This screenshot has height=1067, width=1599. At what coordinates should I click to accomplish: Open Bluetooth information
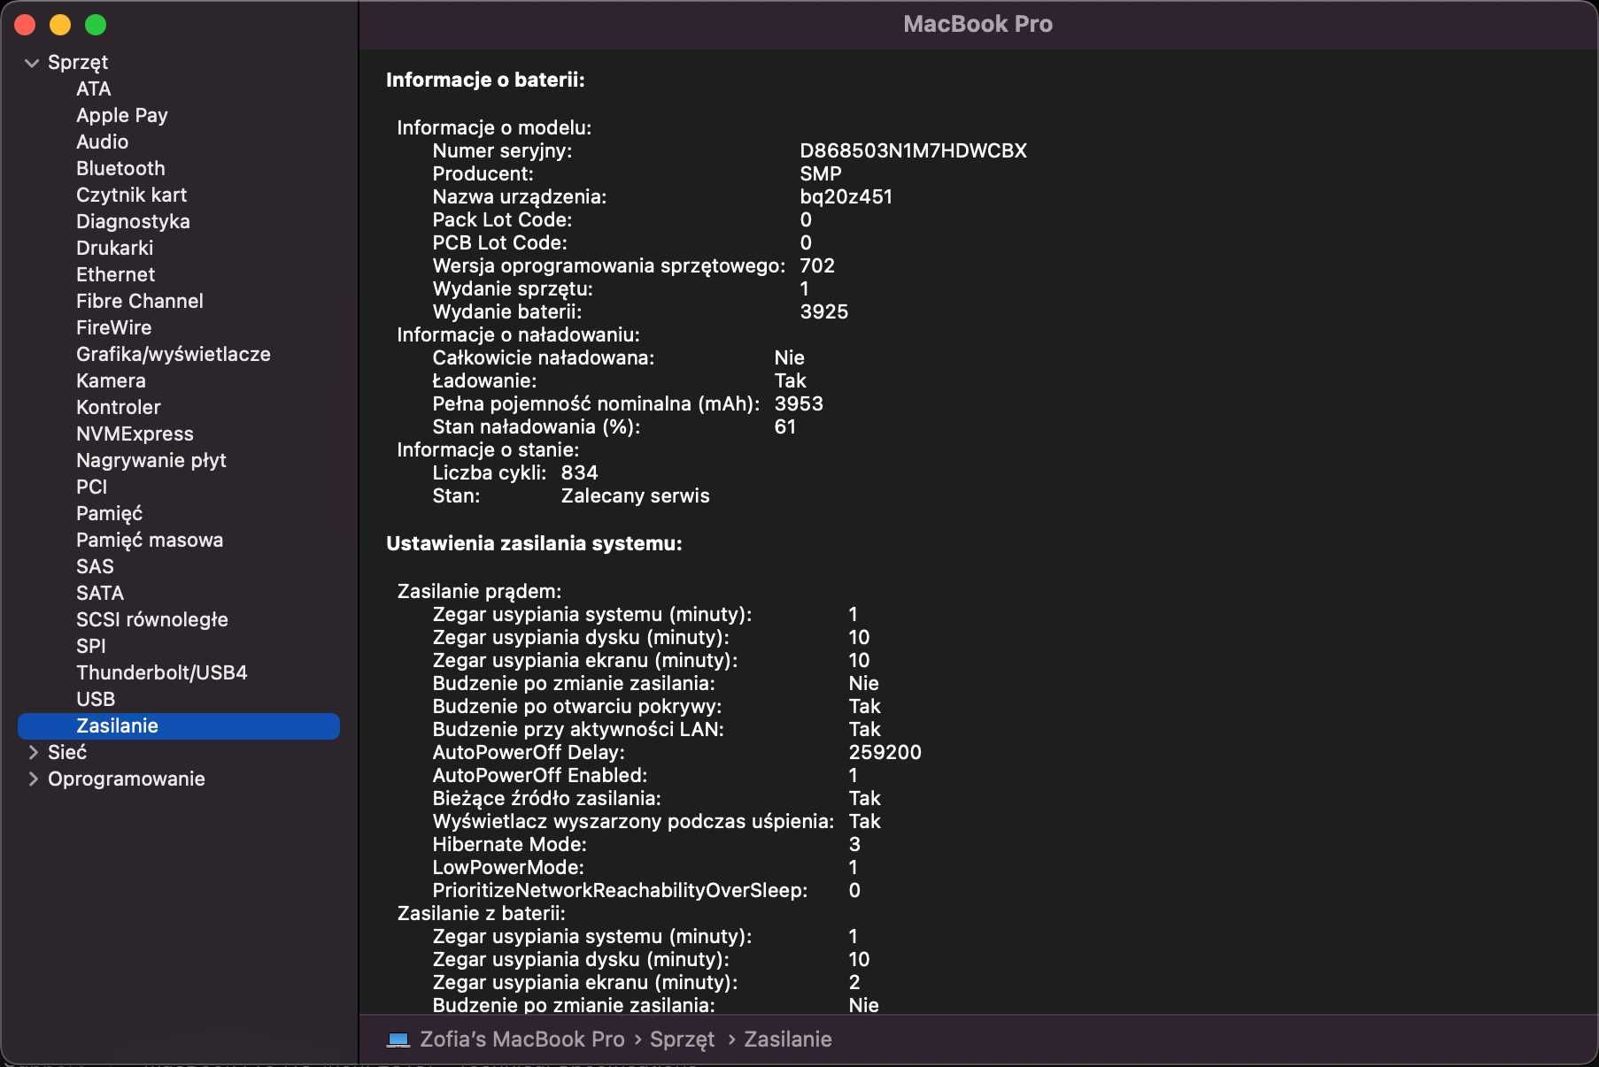pyautogui.click(x=120, y=168)
